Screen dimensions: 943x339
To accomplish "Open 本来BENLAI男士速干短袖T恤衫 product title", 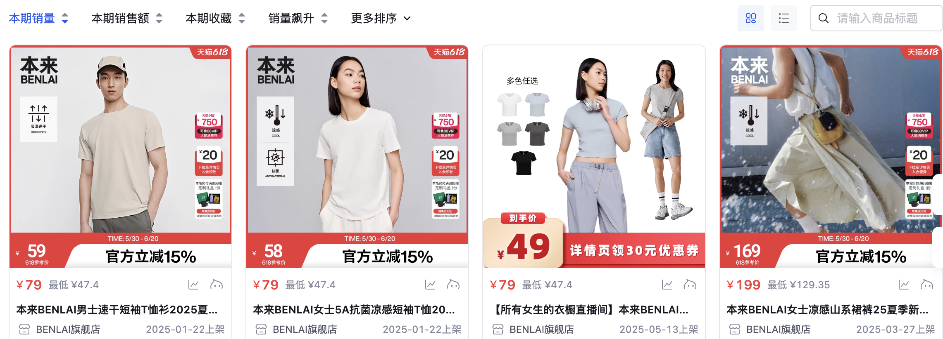I will click(117, 310).
